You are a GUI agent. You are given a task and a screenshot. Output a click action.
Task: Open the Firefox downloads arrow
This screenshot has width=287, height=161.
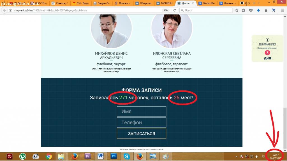coord(258,10)
